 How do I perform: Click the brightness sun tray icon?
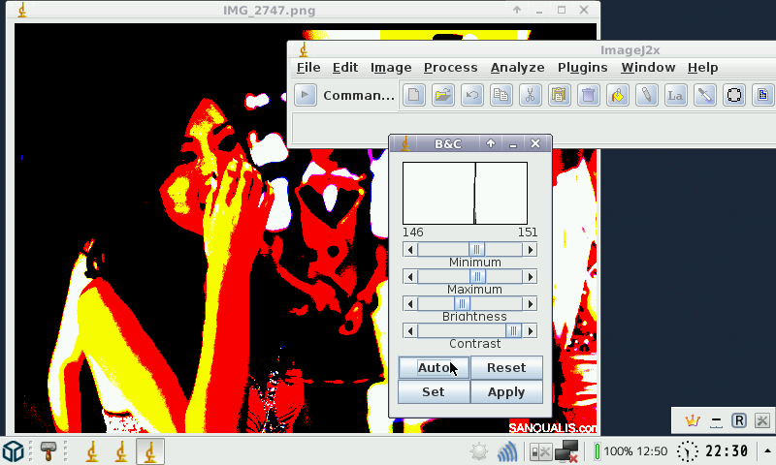pyautogui.click(x=479, y=451)
